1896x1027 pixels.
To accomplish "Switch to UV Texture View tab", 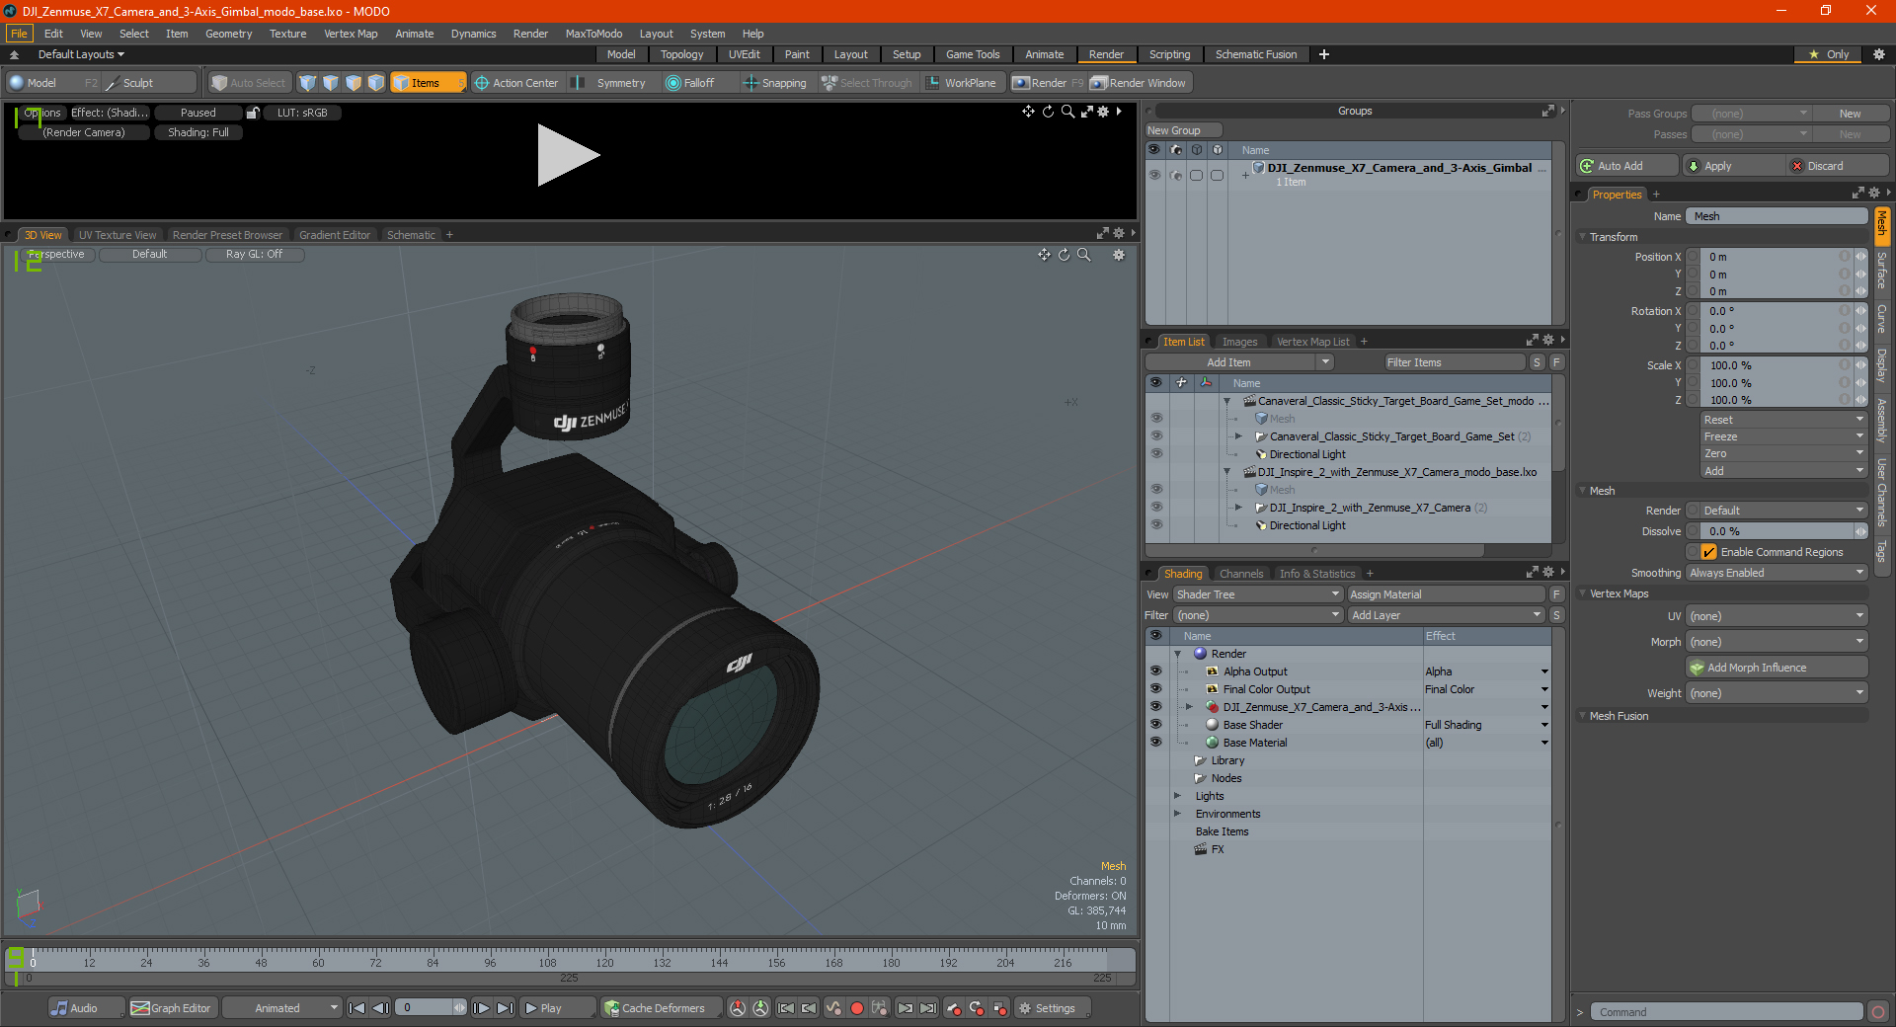I will 118,235.
